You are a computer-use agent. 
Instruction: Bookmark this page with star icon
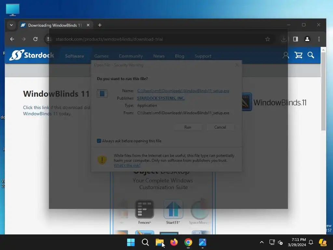click(x=268, y=39)
